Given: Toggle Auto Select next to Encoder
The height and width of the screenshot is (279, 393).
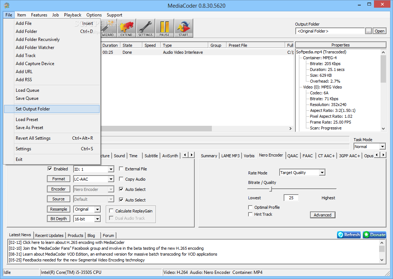Looking at the screenshot, I should 121,189.
